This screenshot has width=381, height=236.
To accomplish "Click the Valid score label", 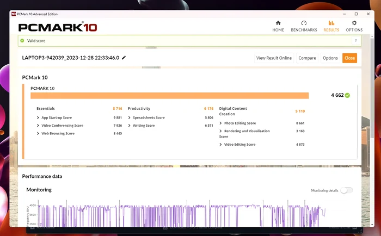I will point(36,41).
